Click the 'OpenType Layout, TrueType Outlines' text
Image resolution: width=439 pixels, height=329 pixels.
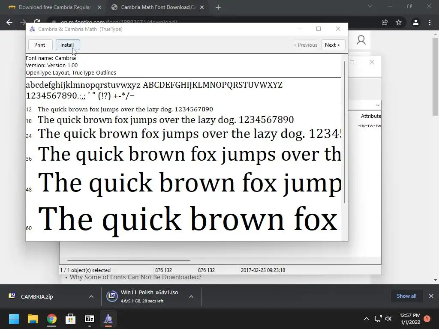click(71, 73)
